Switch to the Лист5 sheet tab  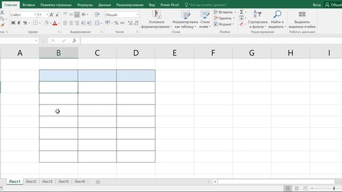pyautogui.click(x=64, y=181)
